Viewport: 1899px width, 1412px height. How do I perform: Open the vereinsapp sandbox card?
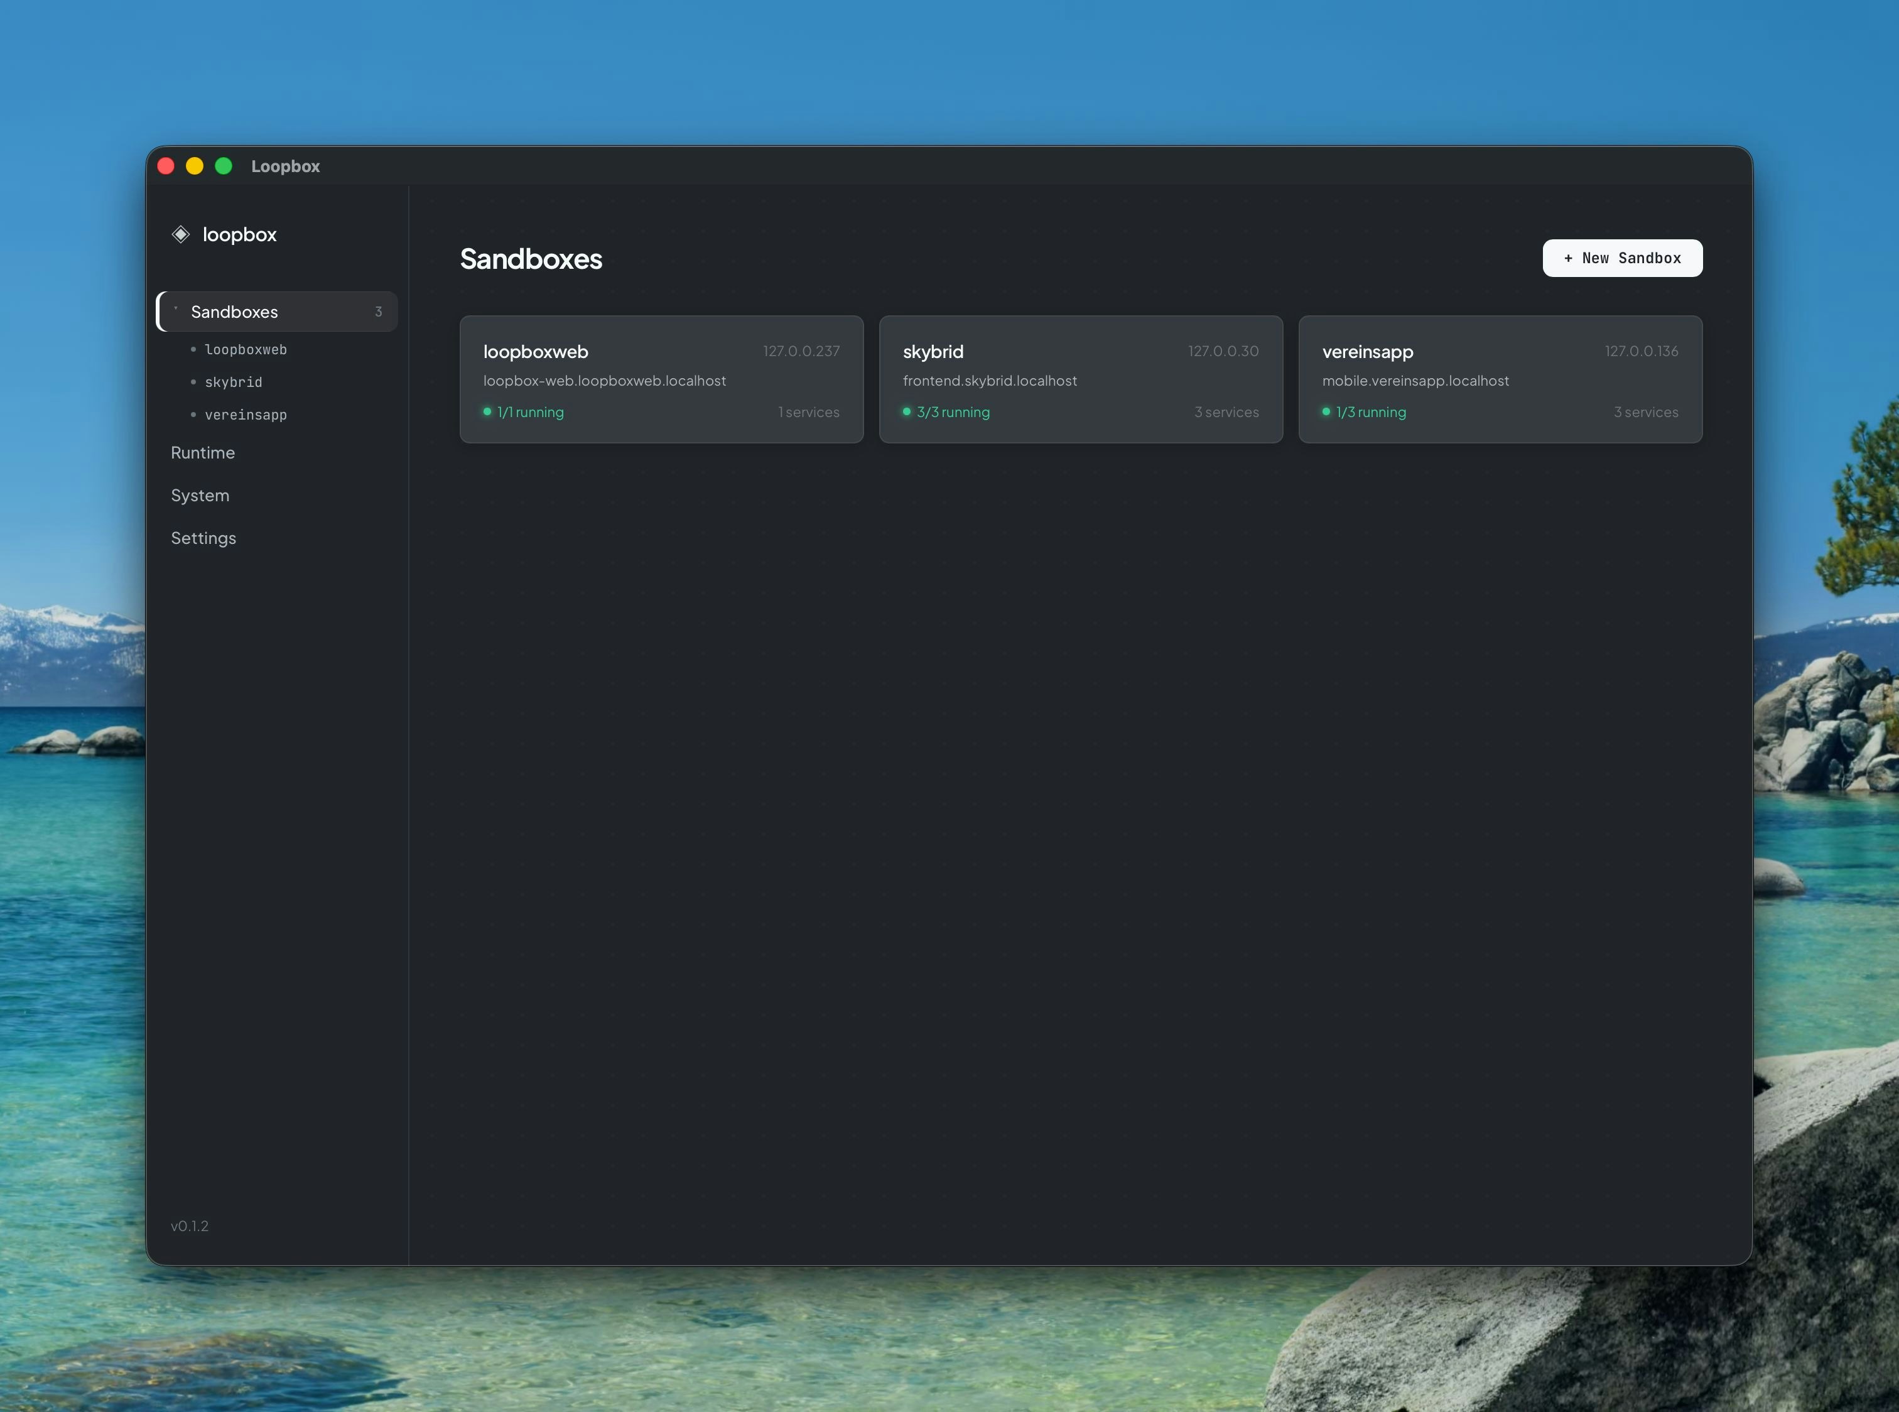tap(1500, 379)
